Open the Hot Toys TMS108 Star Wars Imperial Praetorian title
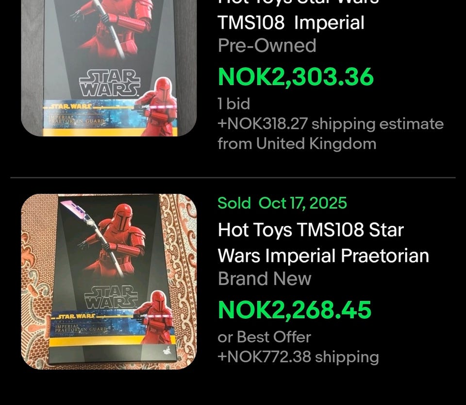Image resolution: width=466 pixels, height=405 pixels. click(323, 243)
